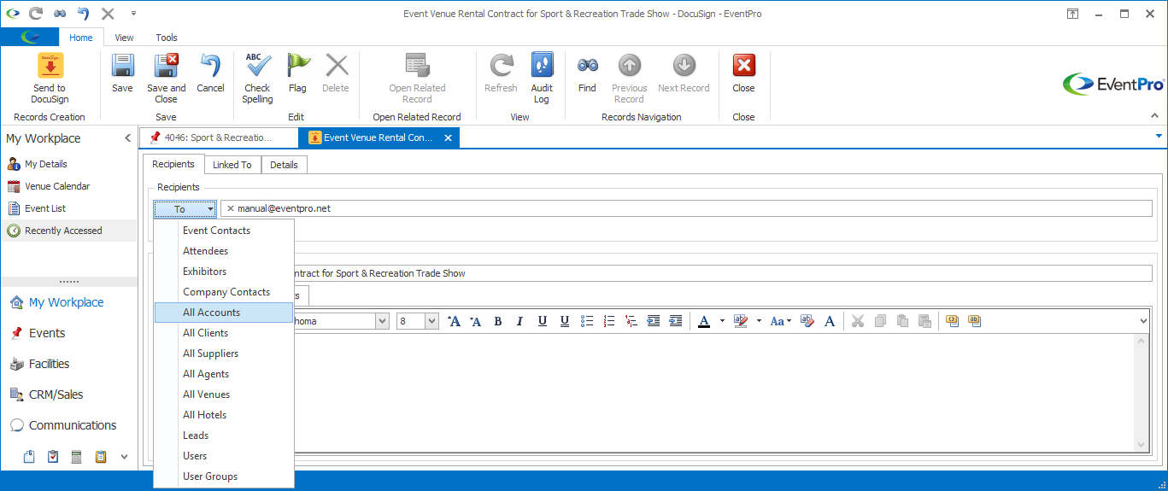The height and width of the screenshot is (491, 1168).
Task: Insert a numbered list
Action: pos(609,321)
